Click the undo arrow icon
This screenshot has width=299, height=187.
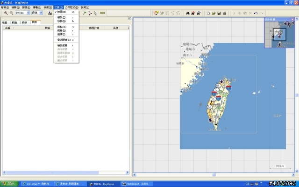[256, 13]
